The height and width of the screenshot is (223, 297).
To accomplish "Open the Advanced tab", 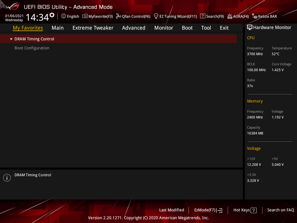I will [x=133, y=28].
